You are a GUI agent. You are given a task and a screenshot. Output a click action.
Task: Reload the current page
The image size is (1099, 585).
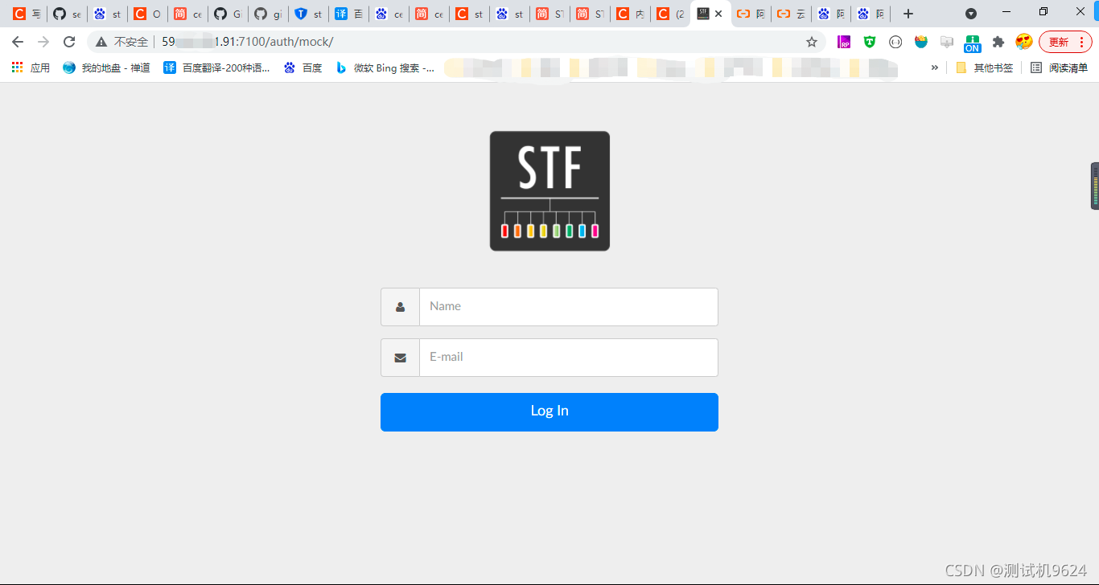click(69, 42)
